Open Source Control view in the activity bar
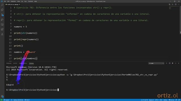 [x=2, y=15]
